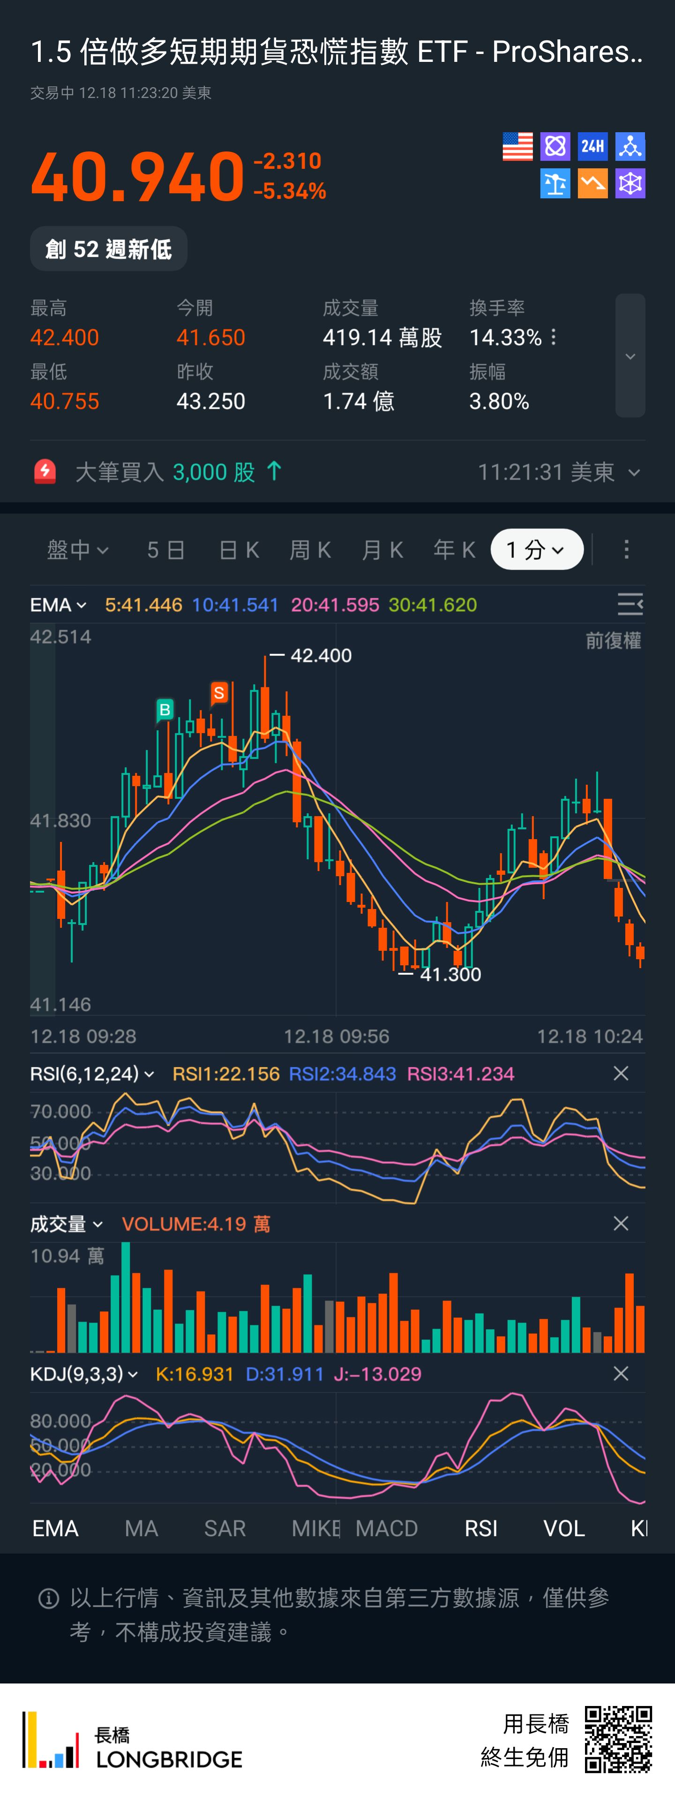This screenshot has height=1796, width=675.
Task: Tap the orange downward trend icon
Action: [592, 184]
